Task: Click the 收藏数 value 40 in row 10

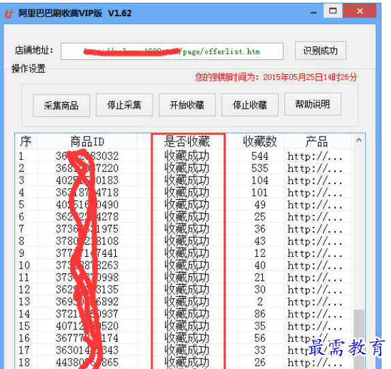Action: (x=260, y=265)
